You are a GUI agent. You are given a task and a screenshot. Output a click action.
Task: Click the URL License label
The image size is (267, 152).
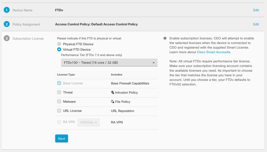pos(72,111)
